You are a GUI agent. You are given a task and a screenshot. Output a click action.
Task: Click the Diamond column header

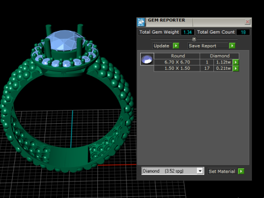219,56
